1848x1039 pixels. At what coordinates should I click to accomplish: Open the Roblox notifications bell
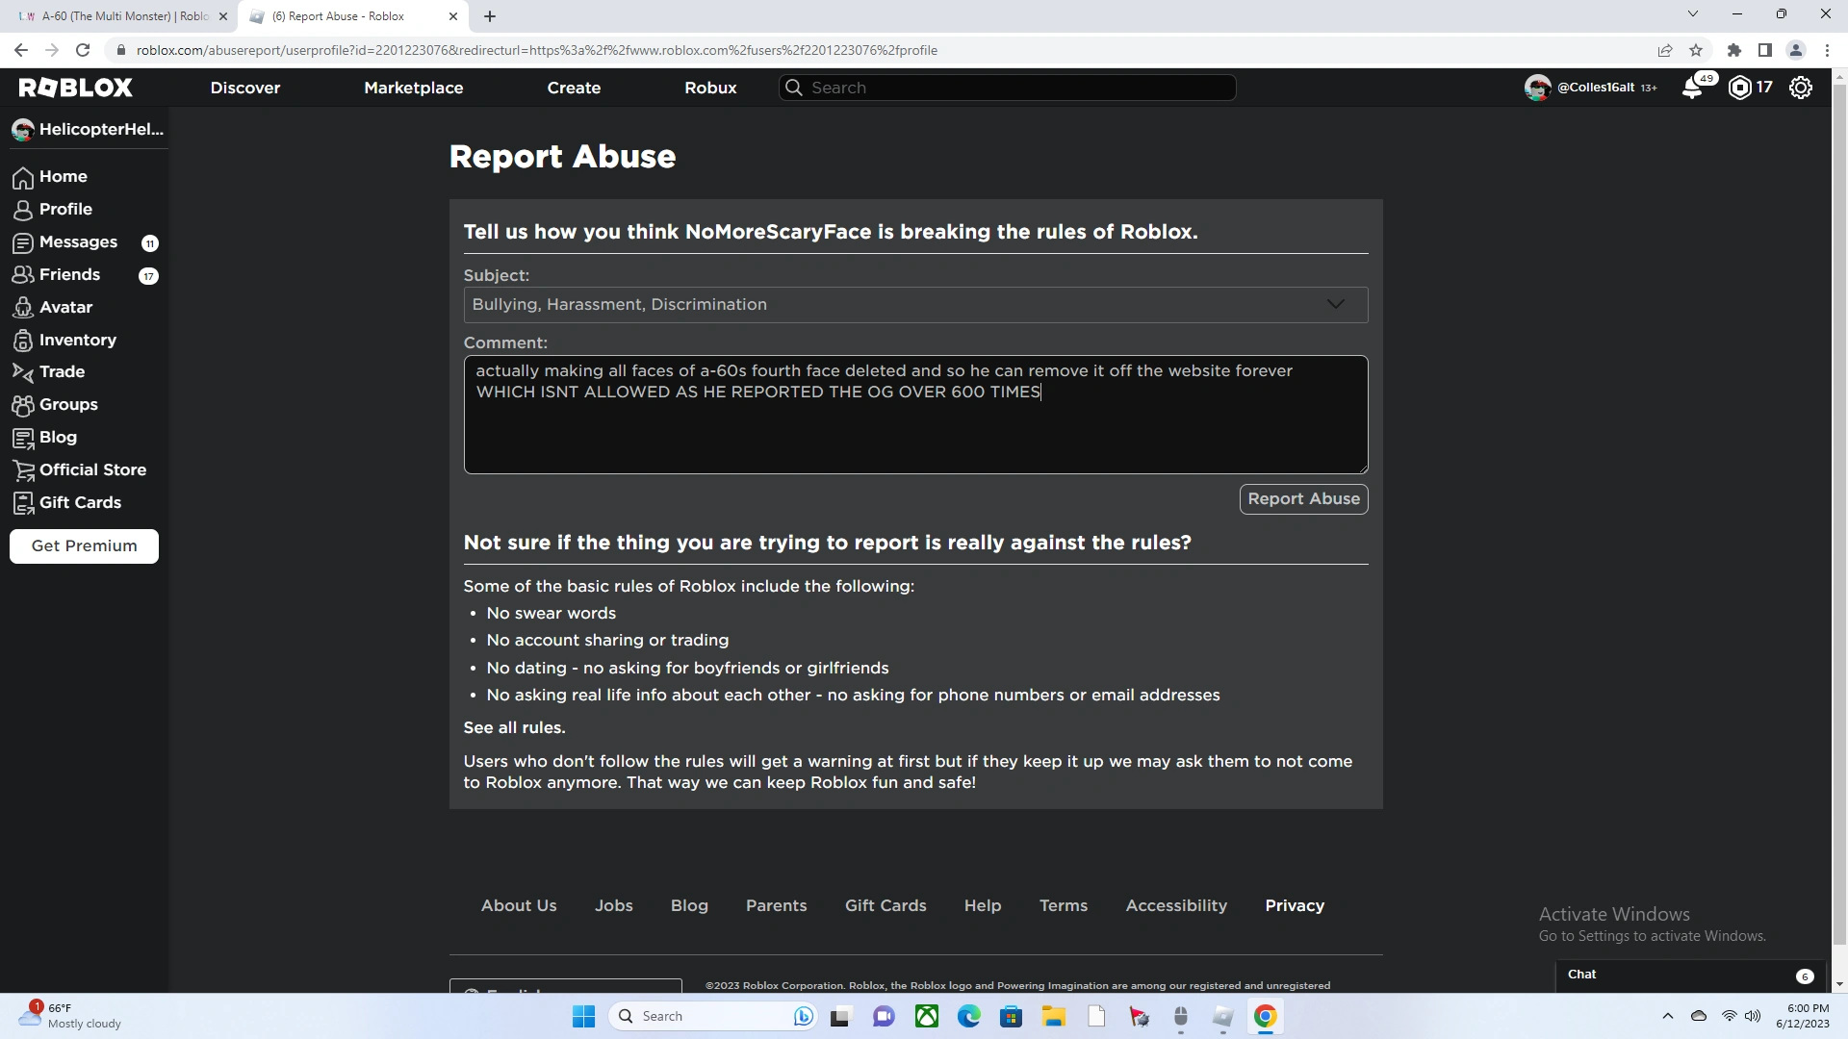(x=1691, y=88)
